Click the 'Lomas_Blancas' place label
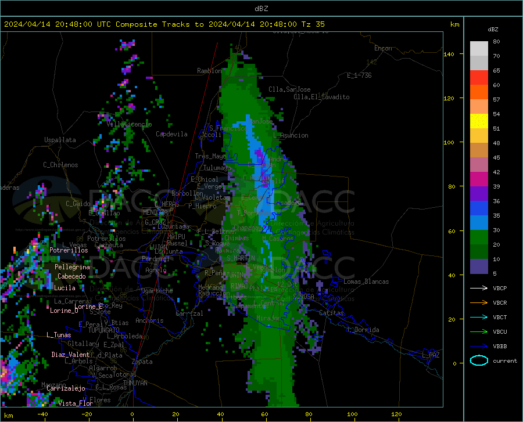The image size is (523, 422). [366, 282]
